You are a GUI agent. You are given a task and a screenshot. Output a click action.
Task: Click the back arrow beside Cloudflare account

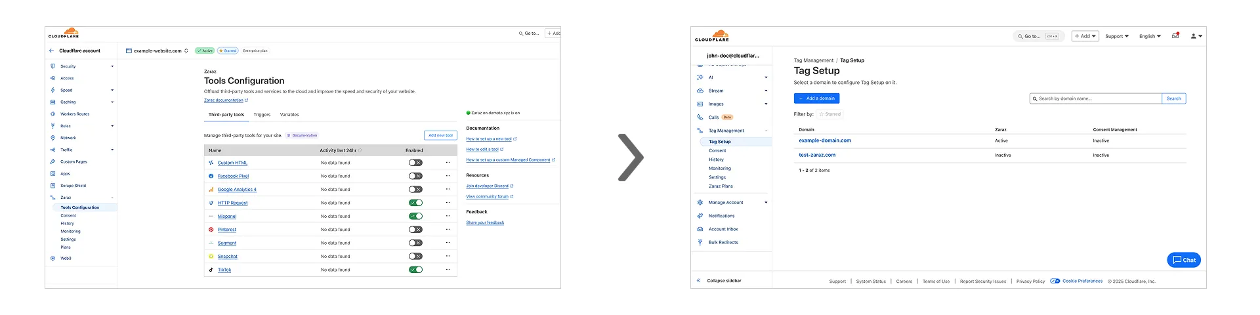point(52,51)
